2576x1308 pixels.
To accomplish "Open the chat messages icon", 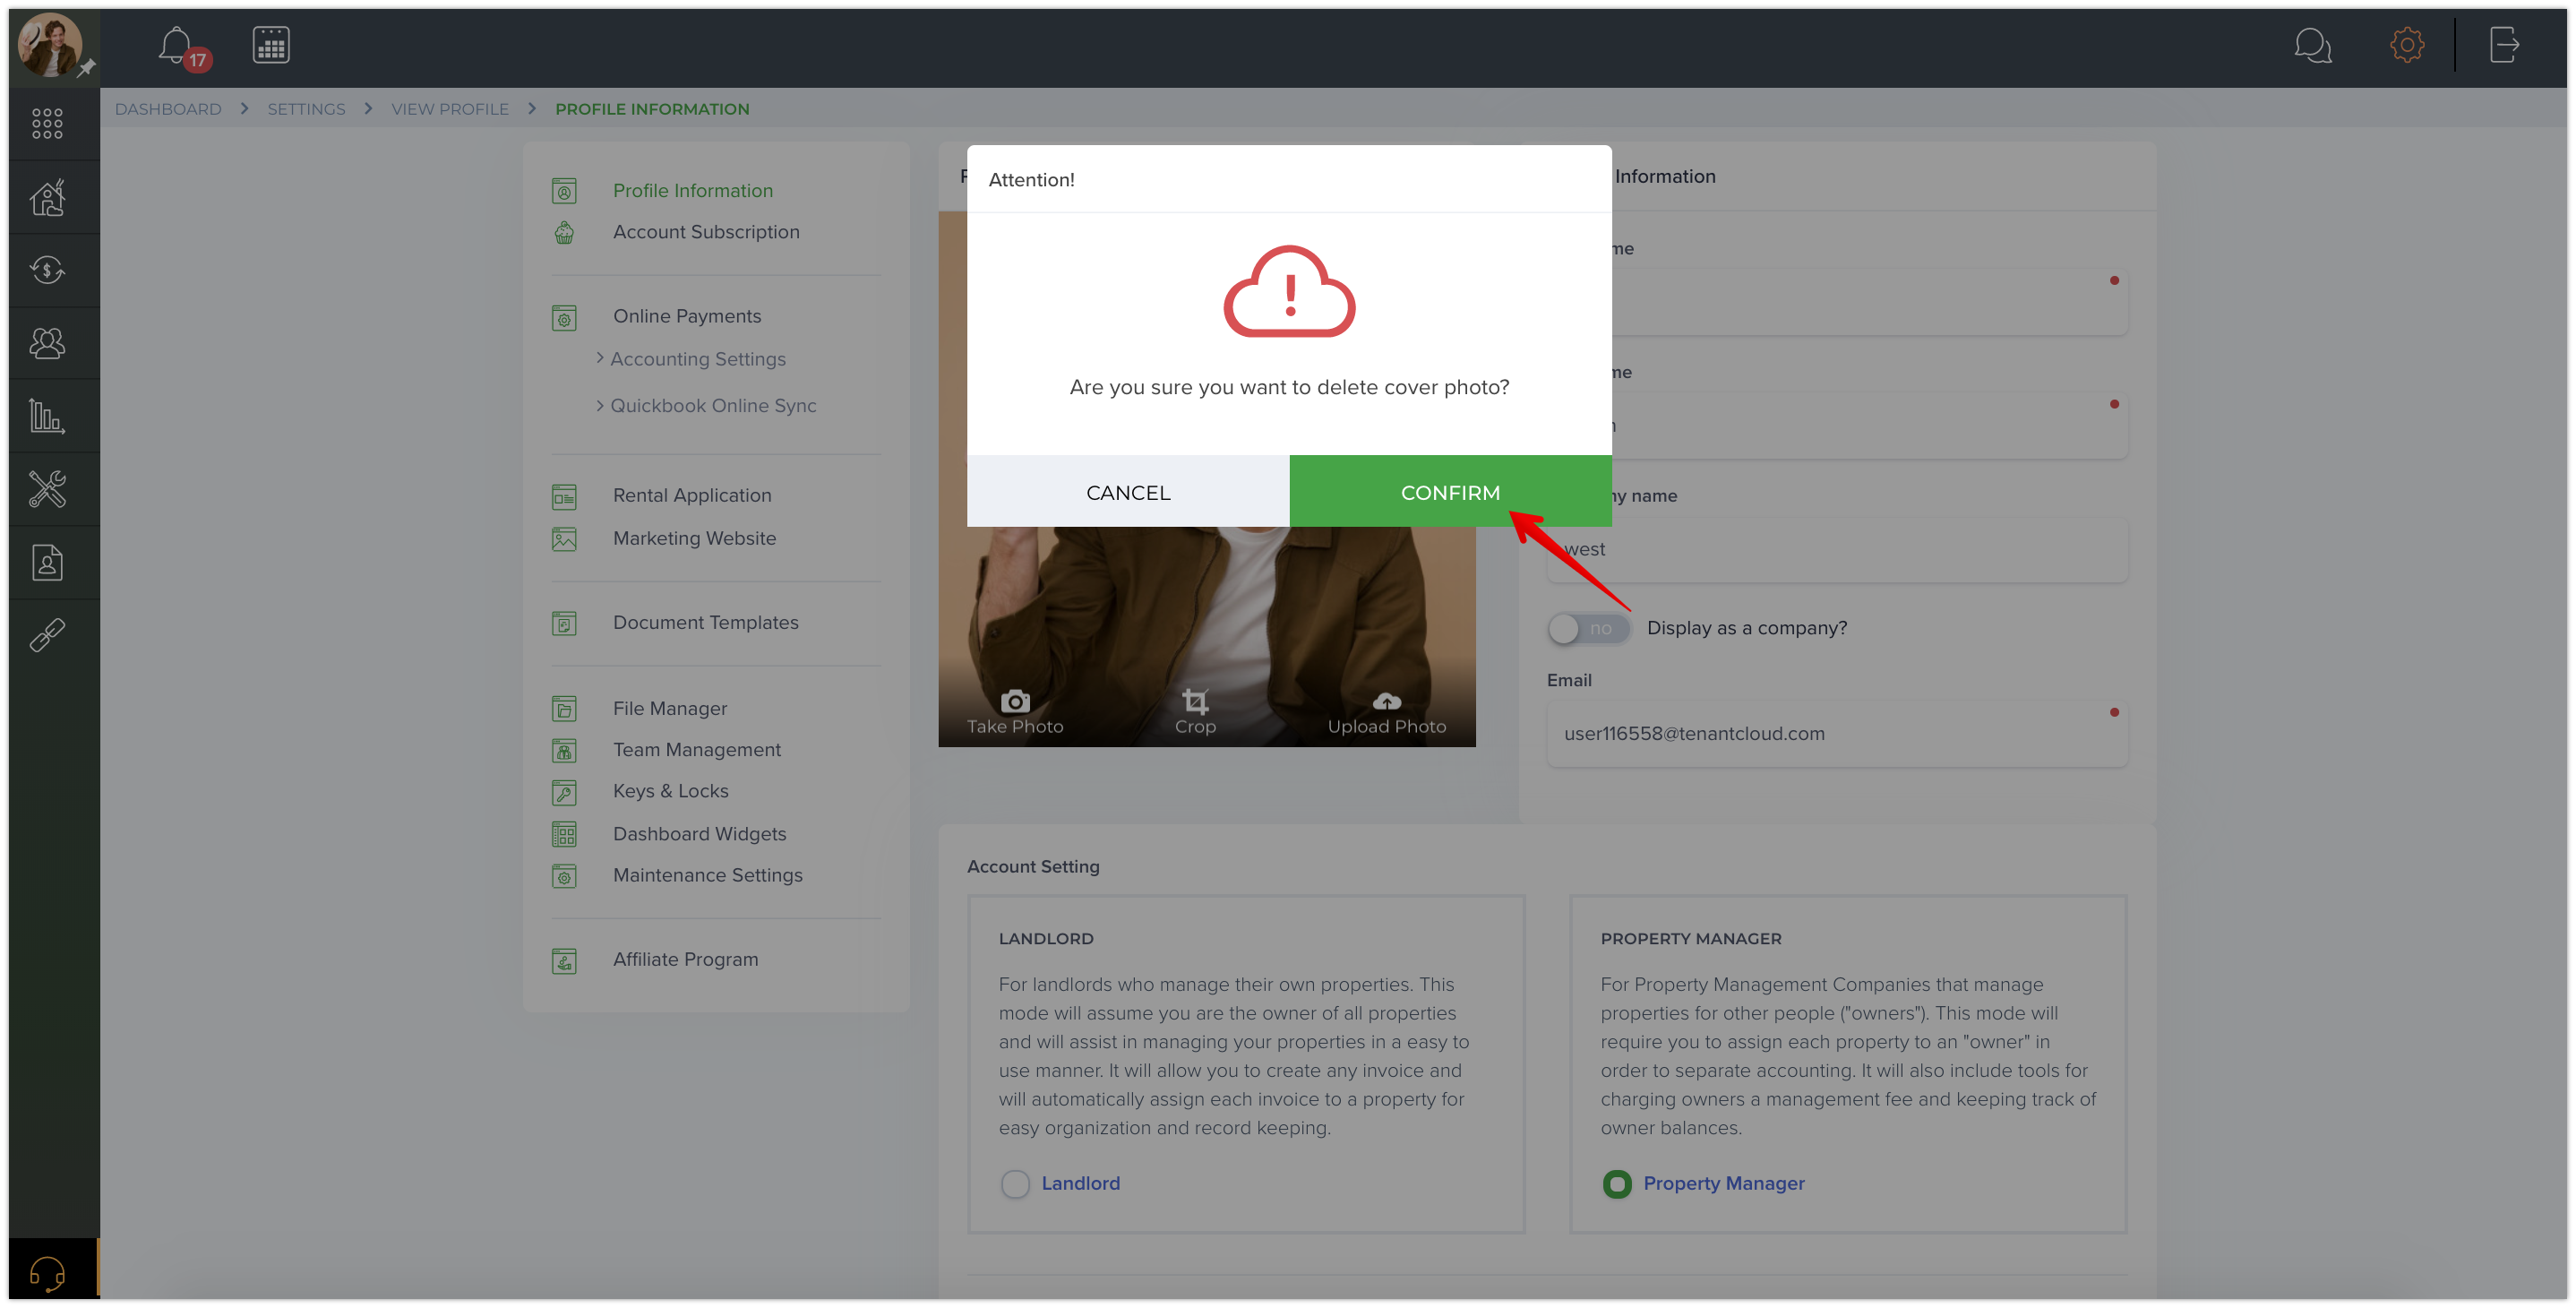I will 2313,46.
